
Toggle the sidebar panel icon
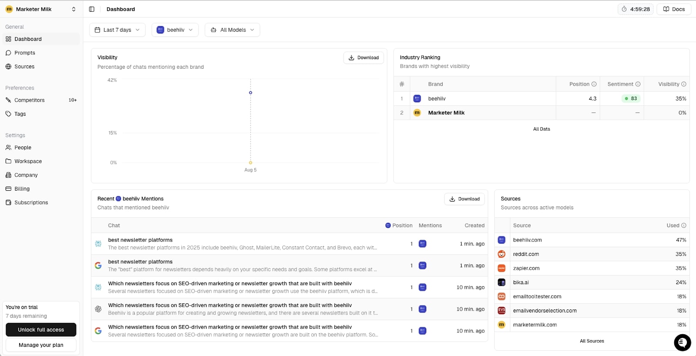[91, 9]
